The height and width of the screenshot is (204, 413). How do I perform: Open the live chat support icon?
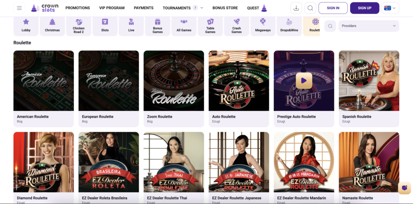pyautogui.click(x=404, y=188)
